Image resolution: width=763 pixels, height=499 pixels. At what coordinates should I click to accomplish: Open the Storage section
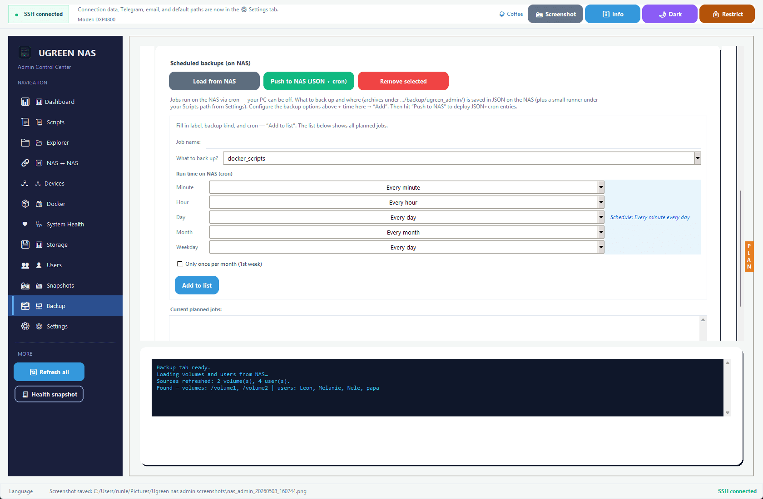pos(65,245)
